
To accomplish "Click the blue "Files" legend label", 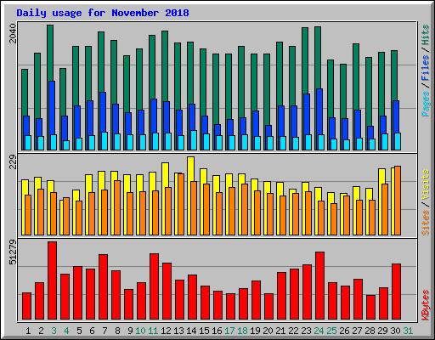I will click(x=426, y=68).
